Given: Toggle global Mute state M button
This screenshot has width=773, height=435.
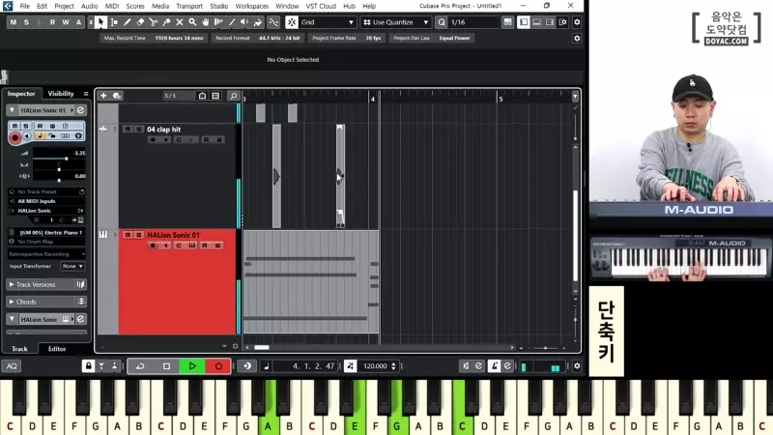Looking at the screenshot, I should click(x=13, y=22).
